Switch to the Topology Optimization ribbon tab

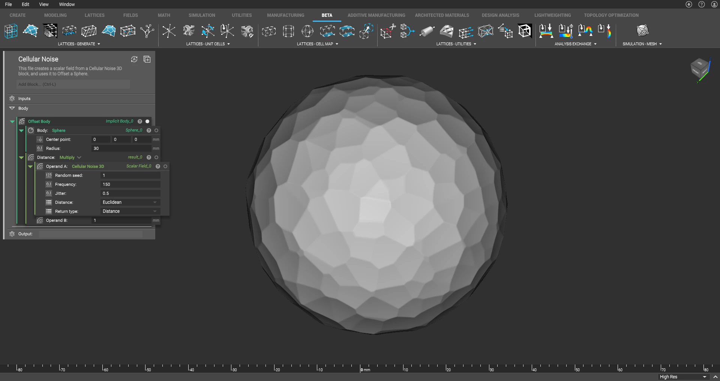[611, 15]
